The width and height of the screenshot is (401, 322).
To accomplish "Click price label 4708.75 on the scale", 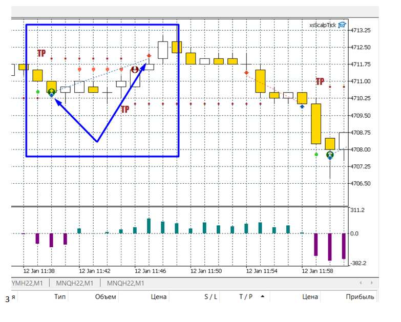I will [361, 133].
